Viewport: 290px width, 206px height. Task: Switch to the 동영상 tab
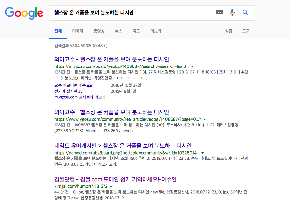[99, 31]
